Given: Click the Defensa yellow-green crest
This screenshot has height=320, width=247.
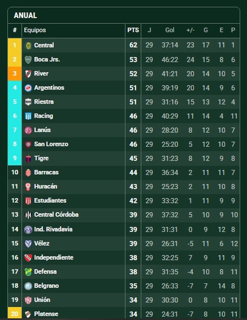Looking at the screenshot, I should [x=28, y=272].
